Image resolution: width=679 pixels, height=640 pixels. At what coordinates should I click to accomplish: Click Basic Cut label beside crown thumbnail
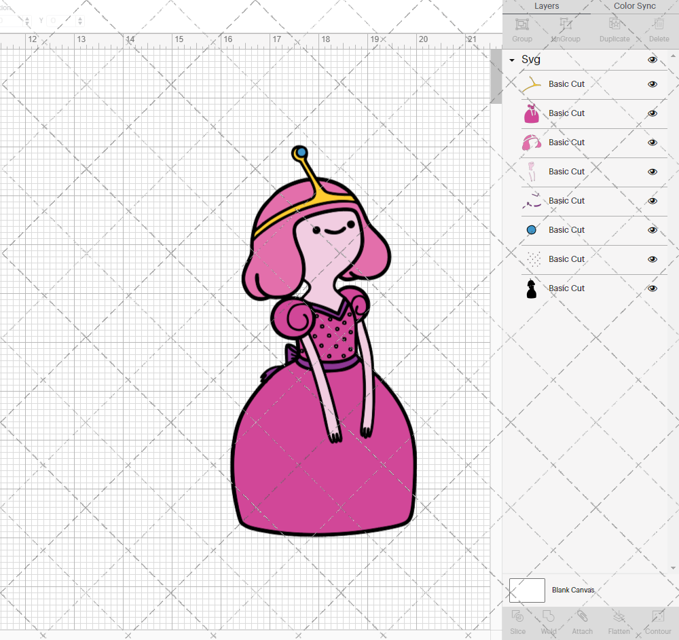pyautogui.click(x=566, y=84)
